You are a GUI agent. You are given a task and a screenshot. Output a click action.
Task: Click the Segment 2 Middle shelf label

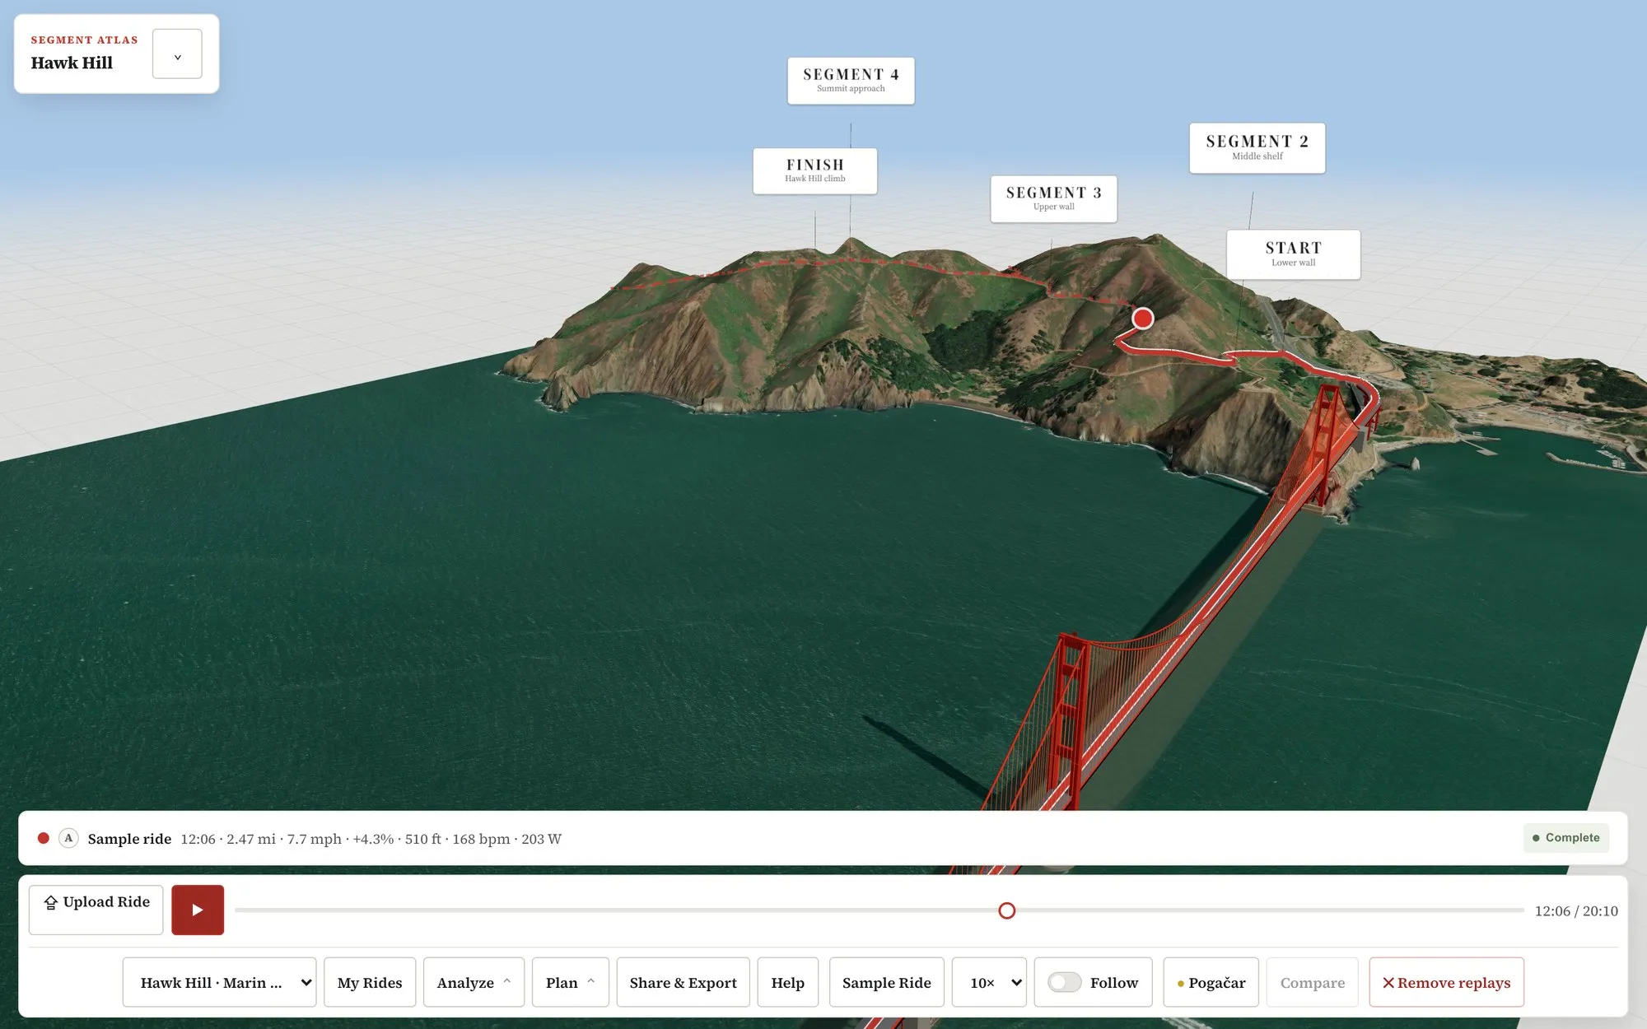coord(1257,148)
